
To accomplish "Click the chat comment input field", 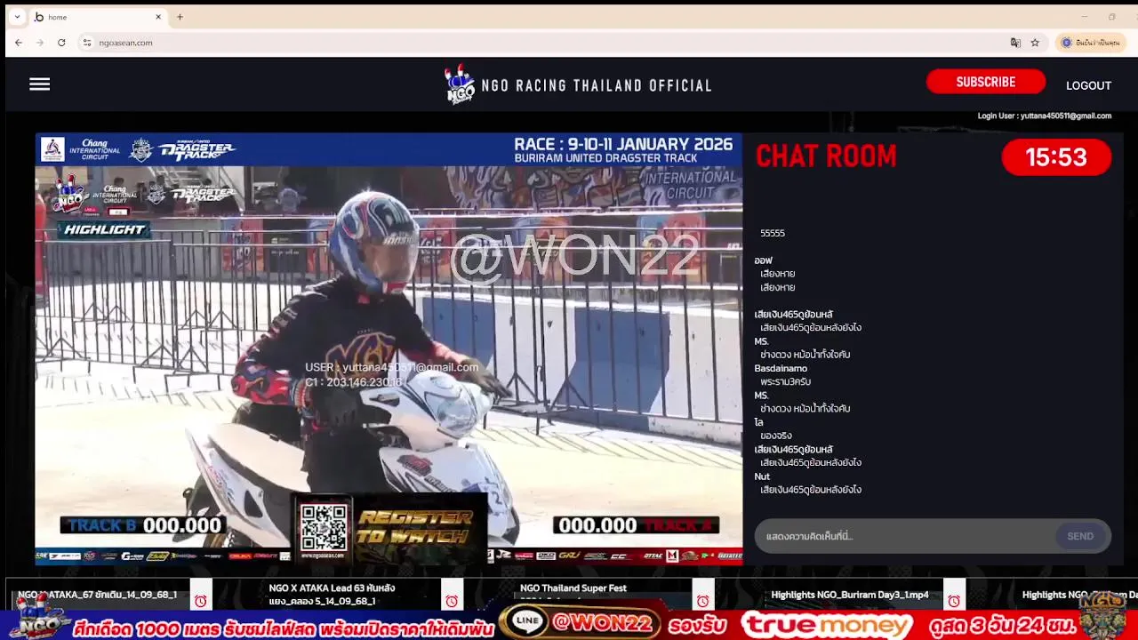I will click(x=905, y=536).
